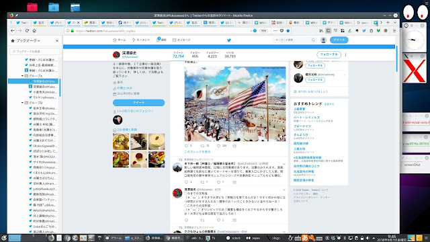Click the zoom level 90% badge in address bar
The width and height of the screenshot is (430, 242).
point(263,31)
